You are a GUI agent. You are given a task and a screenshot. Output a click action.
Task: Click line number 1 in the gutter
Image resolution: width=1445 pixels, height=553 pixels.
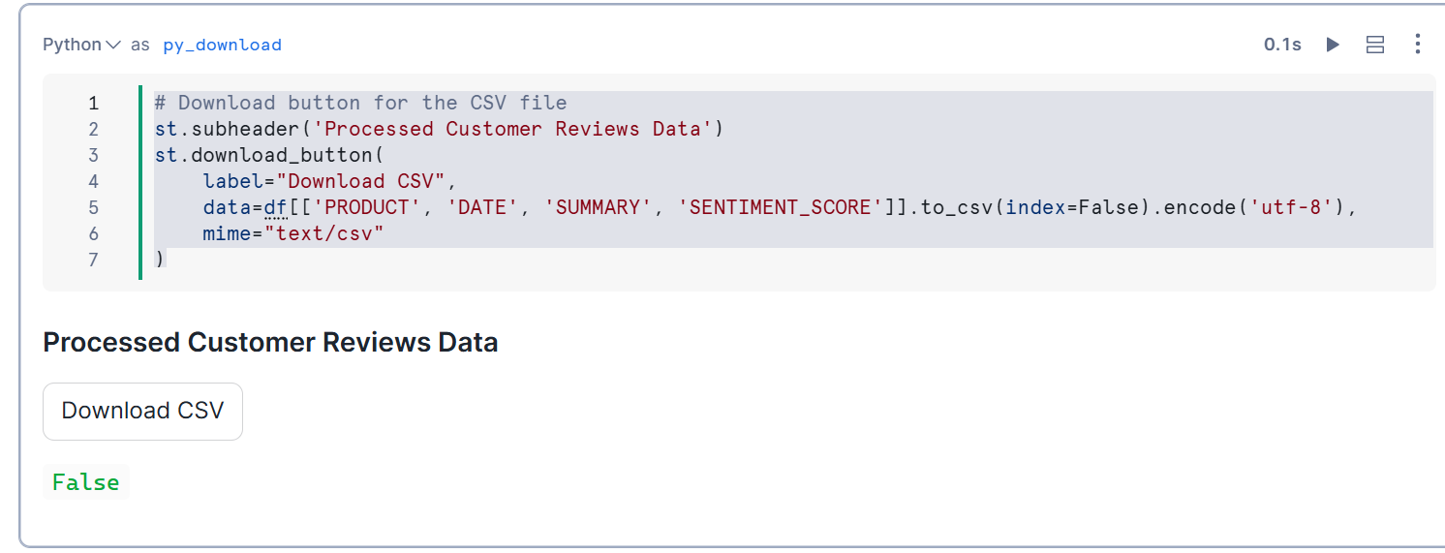point(93,103)
